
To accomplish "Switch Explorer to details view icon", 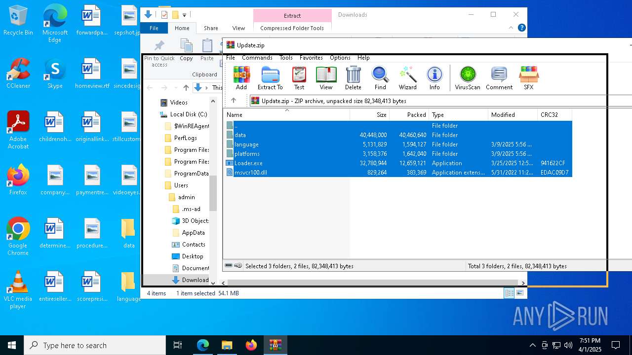I will pyautogui.click(x=509, y=293).
